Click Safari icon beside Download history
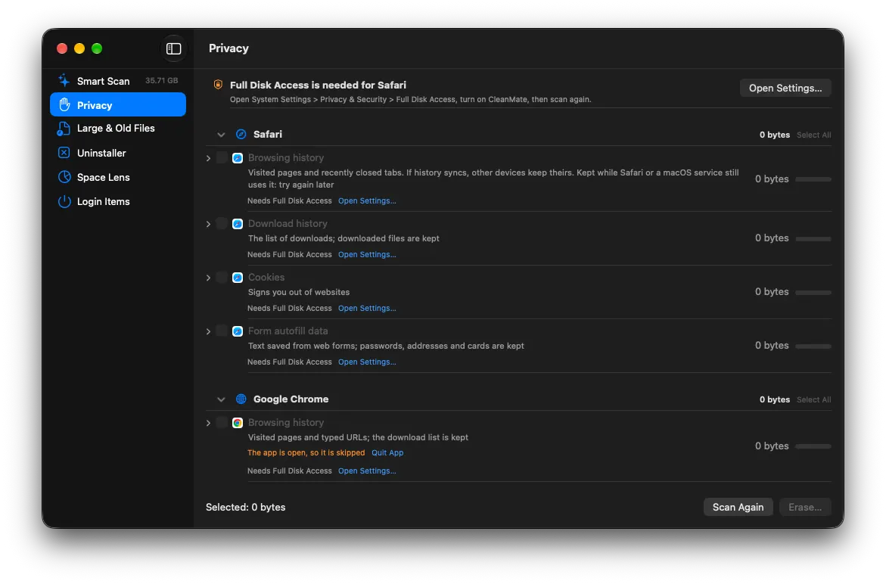 pos(238,224)
